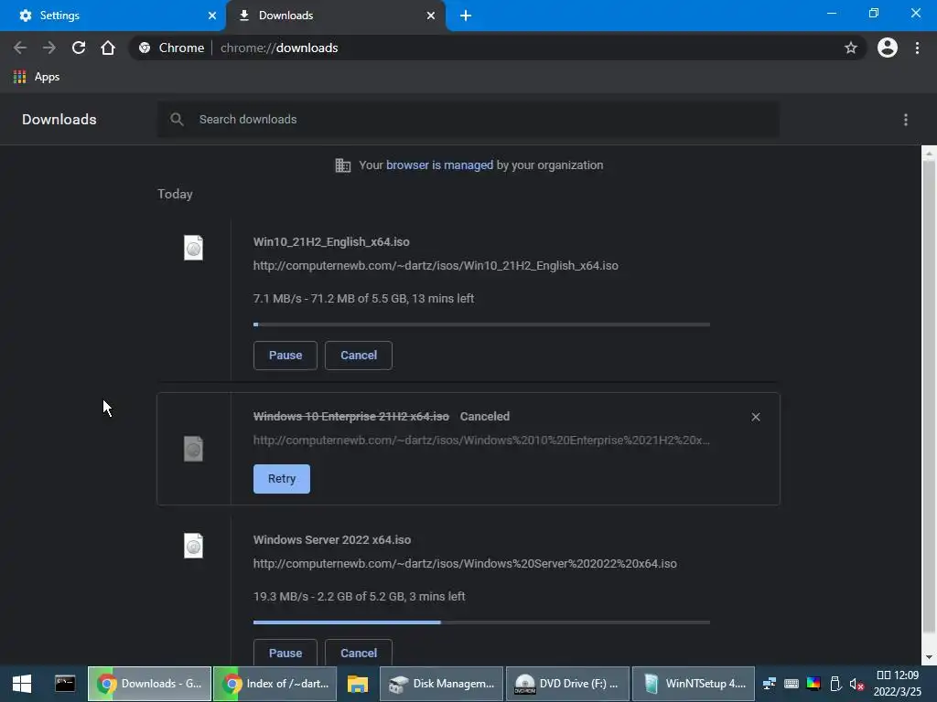Remove the canceled download from list
This screenshot has height=702, width=937.
click(755, 417)
